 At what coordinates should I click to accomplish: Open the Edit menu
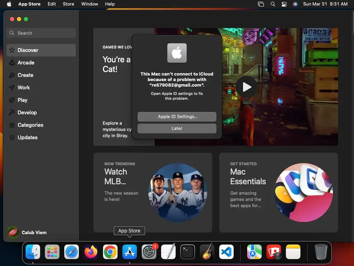52,4
